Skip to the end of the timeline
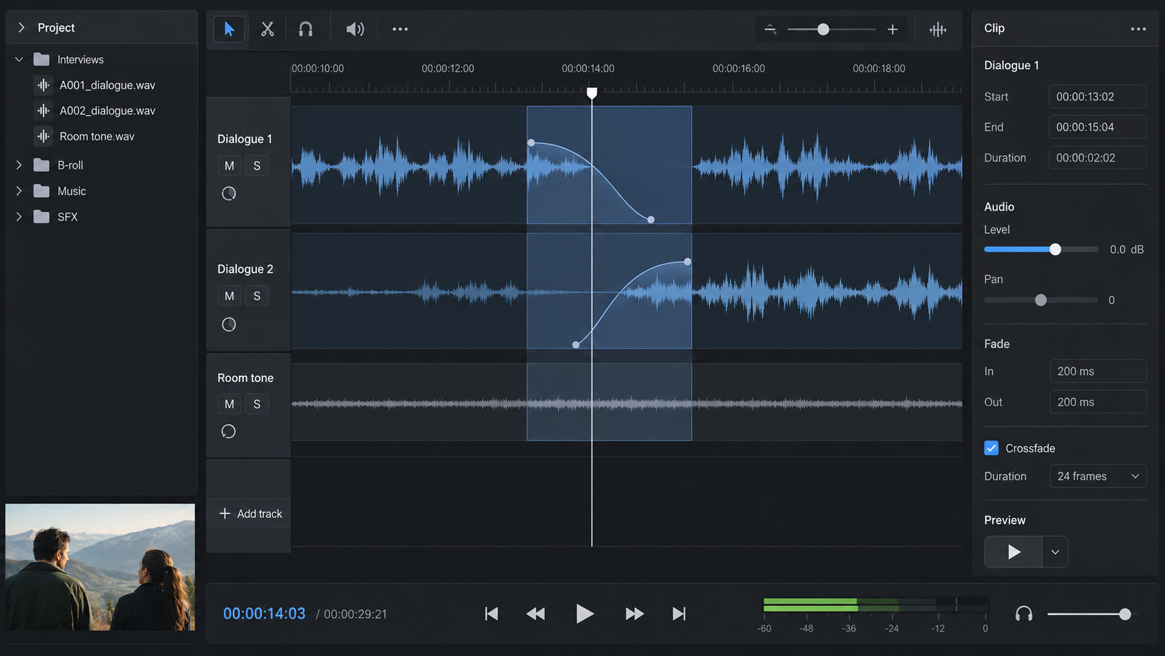Image resolution: width=1165 pixels, height=656 pixels. click(679, 613)
